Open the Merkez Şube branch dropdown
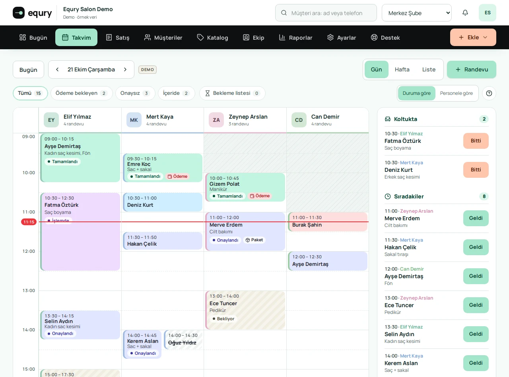 coord(417,13)
